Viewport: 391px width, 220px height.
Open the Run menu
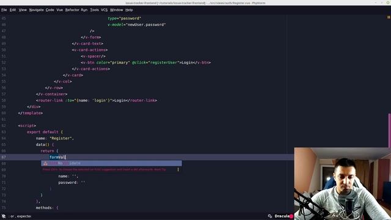(84, 10)
